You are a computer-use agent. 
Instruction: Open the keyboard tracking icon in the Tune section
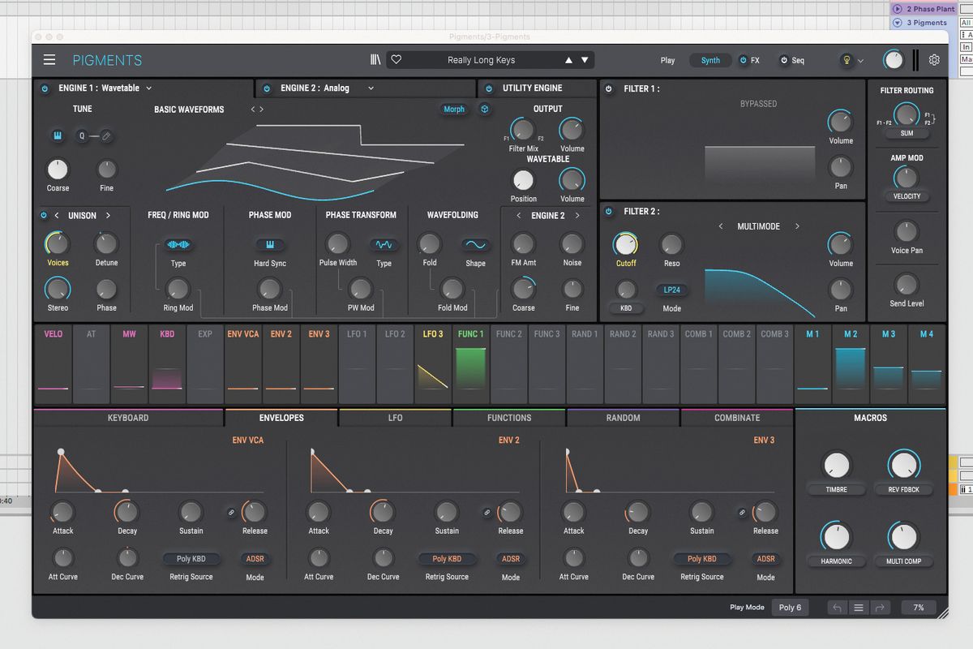tap(57, 136)
